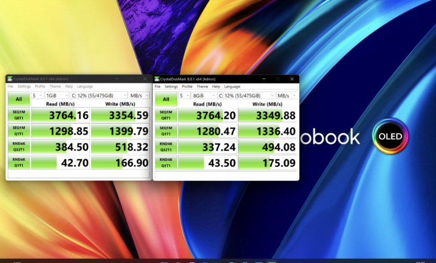Viewport: 436px width, 263px height.
Task: Open the Theme menu in the 1GiB window
Action: (56, 87)
